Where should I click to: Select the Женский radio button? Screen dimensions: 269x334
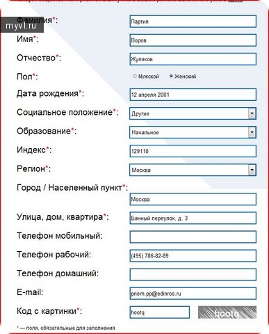171,76
